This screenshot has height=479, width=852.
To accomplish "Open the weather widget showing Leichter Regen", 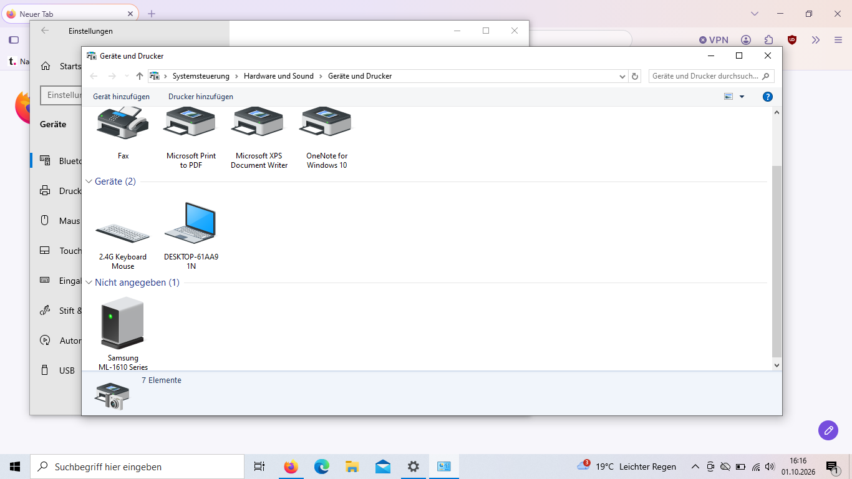I will (627, 467).
